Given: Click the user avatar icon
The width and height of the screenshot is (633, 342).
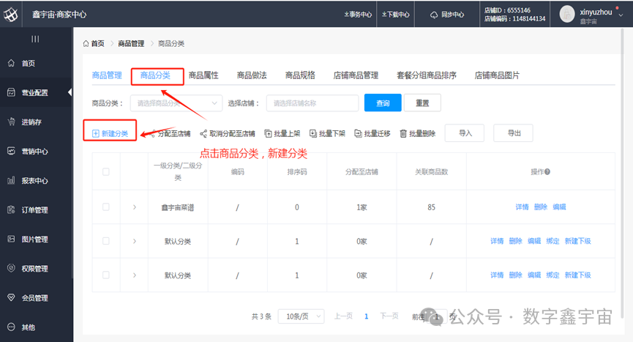Looking at the screenshot, I should 567,14.
